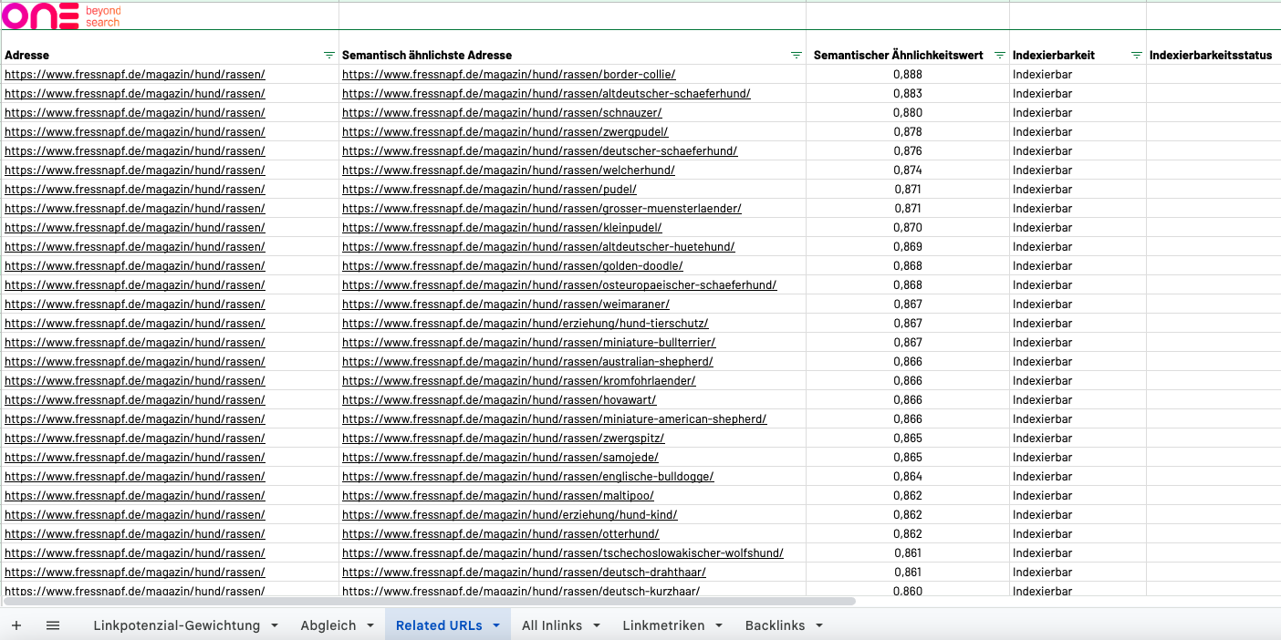This screenshot has width=1281, height=640.
Task: Select the similarity value 0,870 cell
Action: click(908, 228)
